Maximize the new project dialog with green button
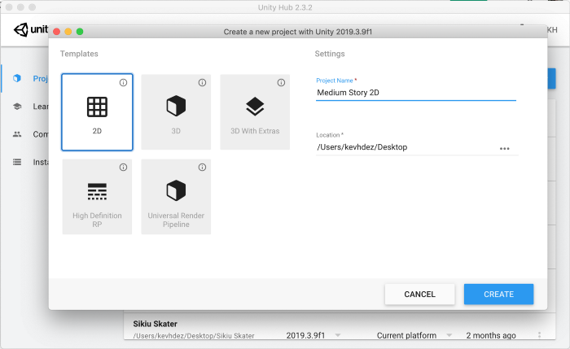 [80, 32]
